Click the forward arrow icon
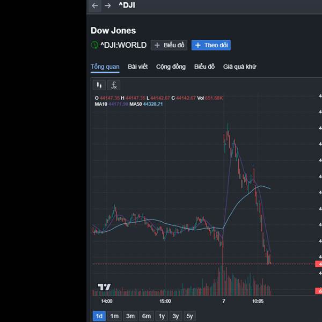The image size is (322, 322). click(x=108, y=5)
